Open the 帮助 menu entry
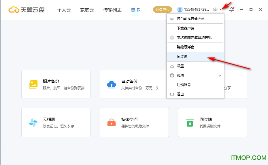Viewport: 268px width, 165px height. coord(195,75)
